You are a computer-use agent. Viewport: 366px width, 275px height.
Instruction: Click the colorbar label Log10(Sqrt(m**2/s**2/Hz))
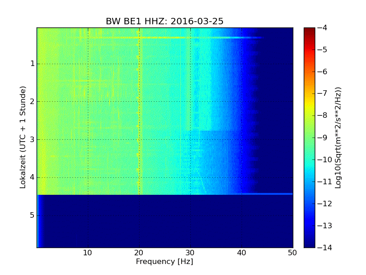click(x=338, y=138)
